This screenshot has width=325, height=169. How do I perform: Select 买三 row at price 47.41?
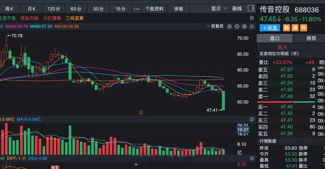point(287,120)
